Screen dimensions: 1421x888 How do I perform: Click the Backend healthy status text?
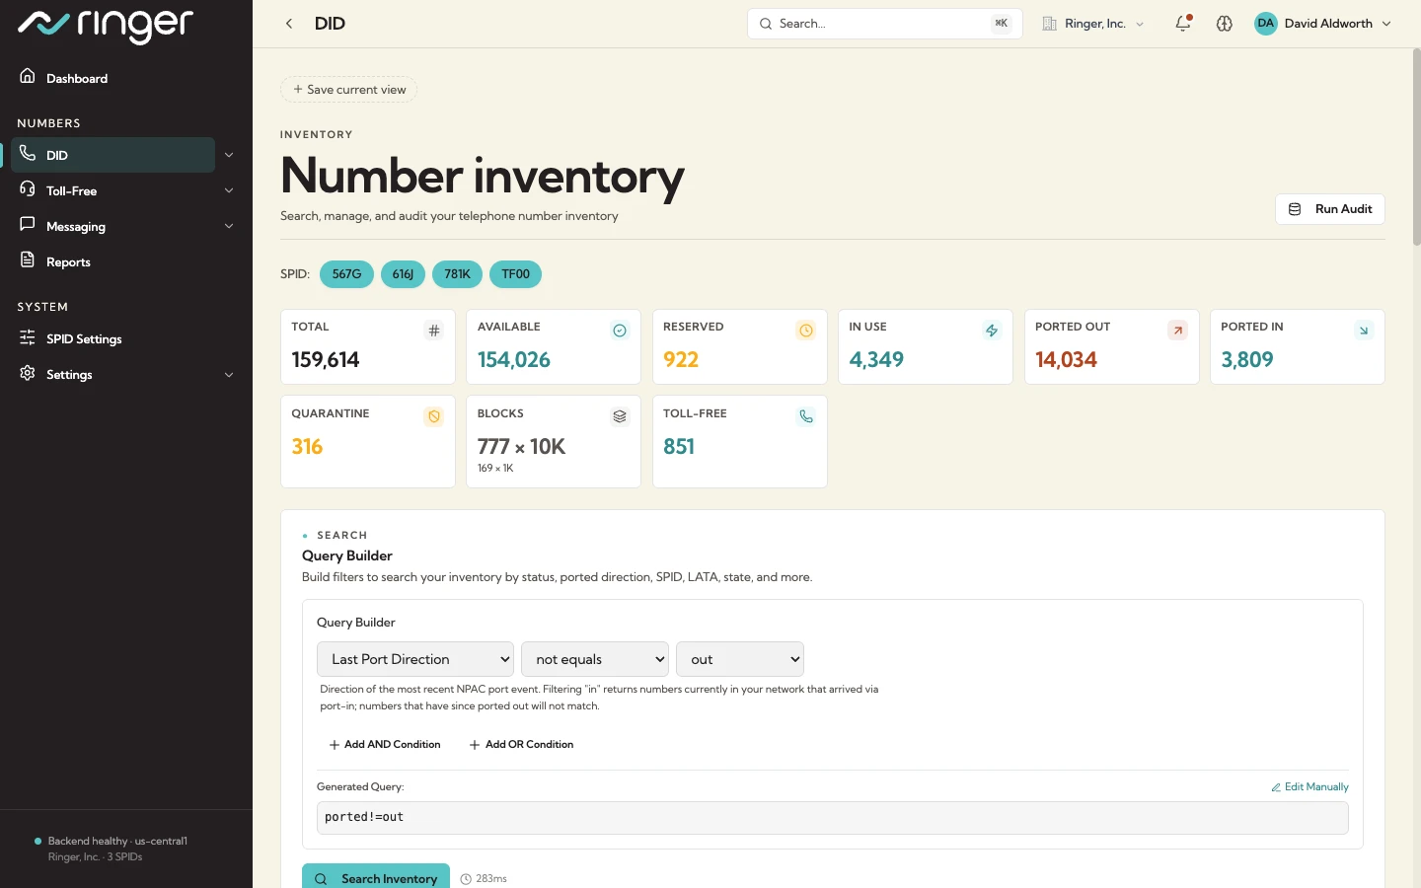point(117,842)
